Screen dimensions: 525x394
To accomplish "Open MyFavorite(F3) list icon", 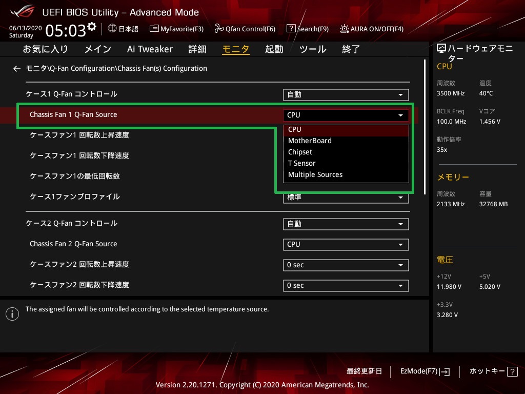I will click(x=154, y=29).
